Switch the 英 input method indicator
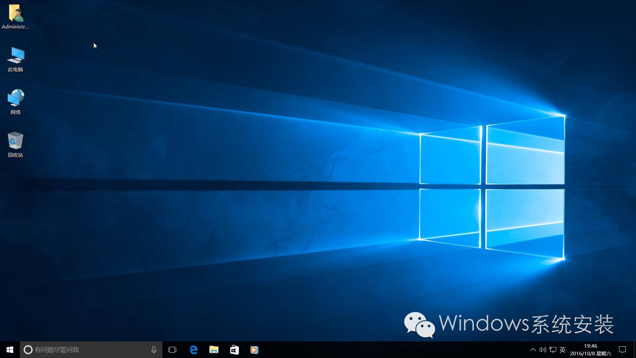 click(562, 350)
